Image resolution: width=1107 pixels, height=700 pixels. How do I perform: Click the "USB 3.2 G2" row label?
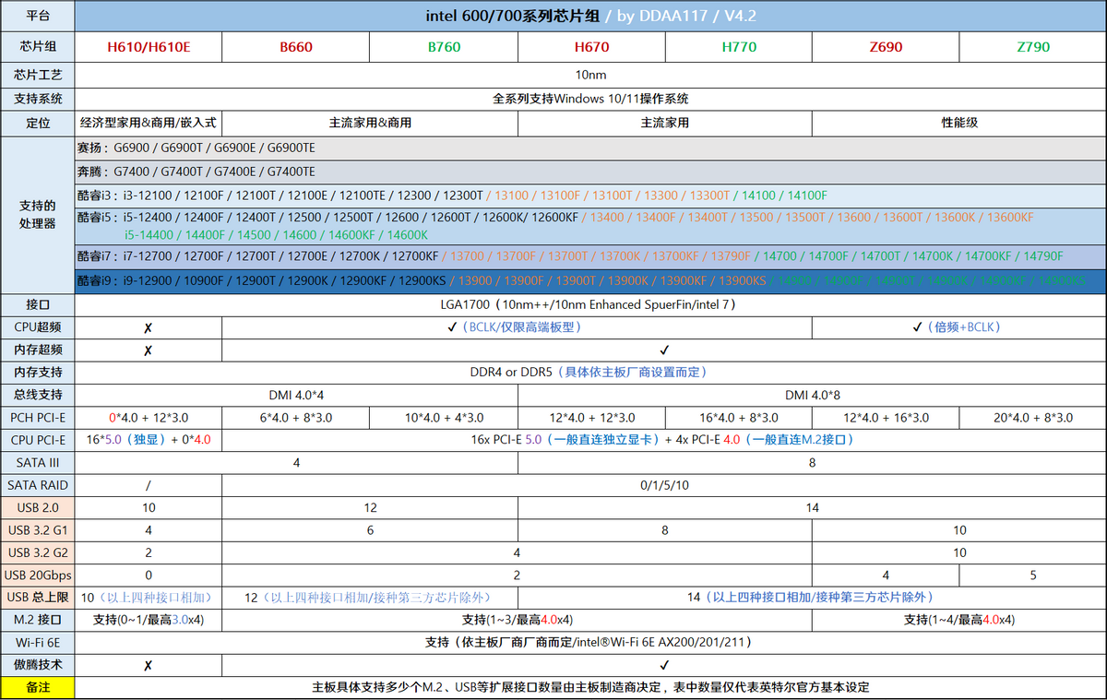click(x=38, y=552)
